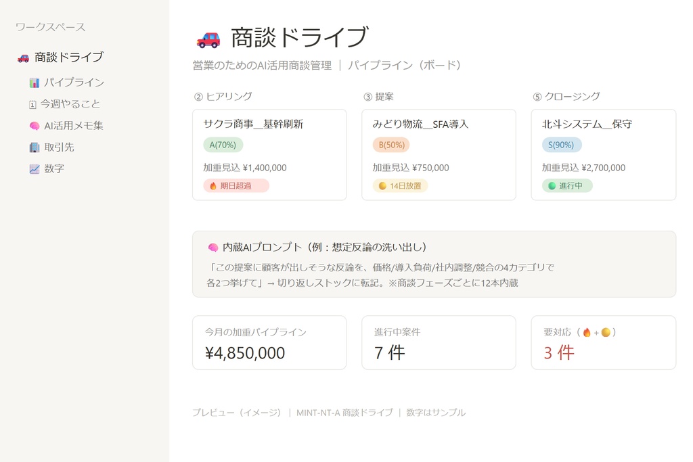Click the ¥4,850,000 pipeline total
Screen dimensions: 693x462
245,353
